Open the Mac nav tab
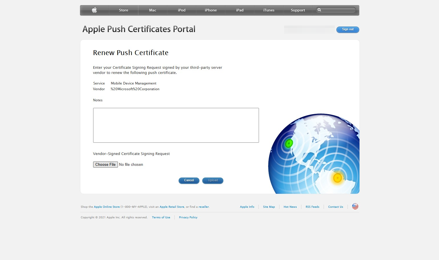This screenshot has height=260, width=439. (153, 10)
